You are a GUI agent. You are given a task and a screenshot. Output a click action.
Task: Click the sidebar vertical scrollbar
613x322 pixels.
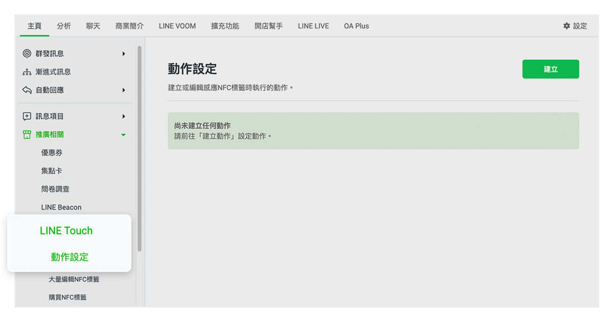(x=139, y=149)
